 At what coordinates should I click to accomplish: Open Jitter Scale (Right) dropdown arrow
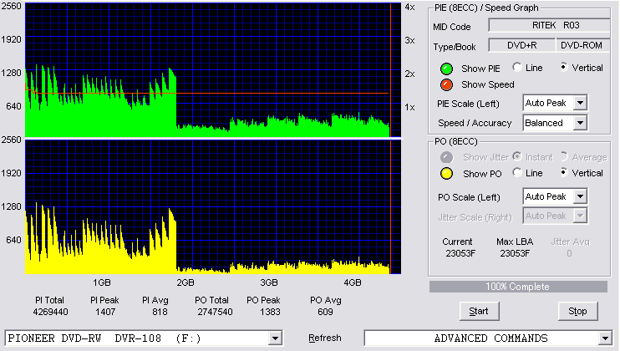click(x=580, y=216)
